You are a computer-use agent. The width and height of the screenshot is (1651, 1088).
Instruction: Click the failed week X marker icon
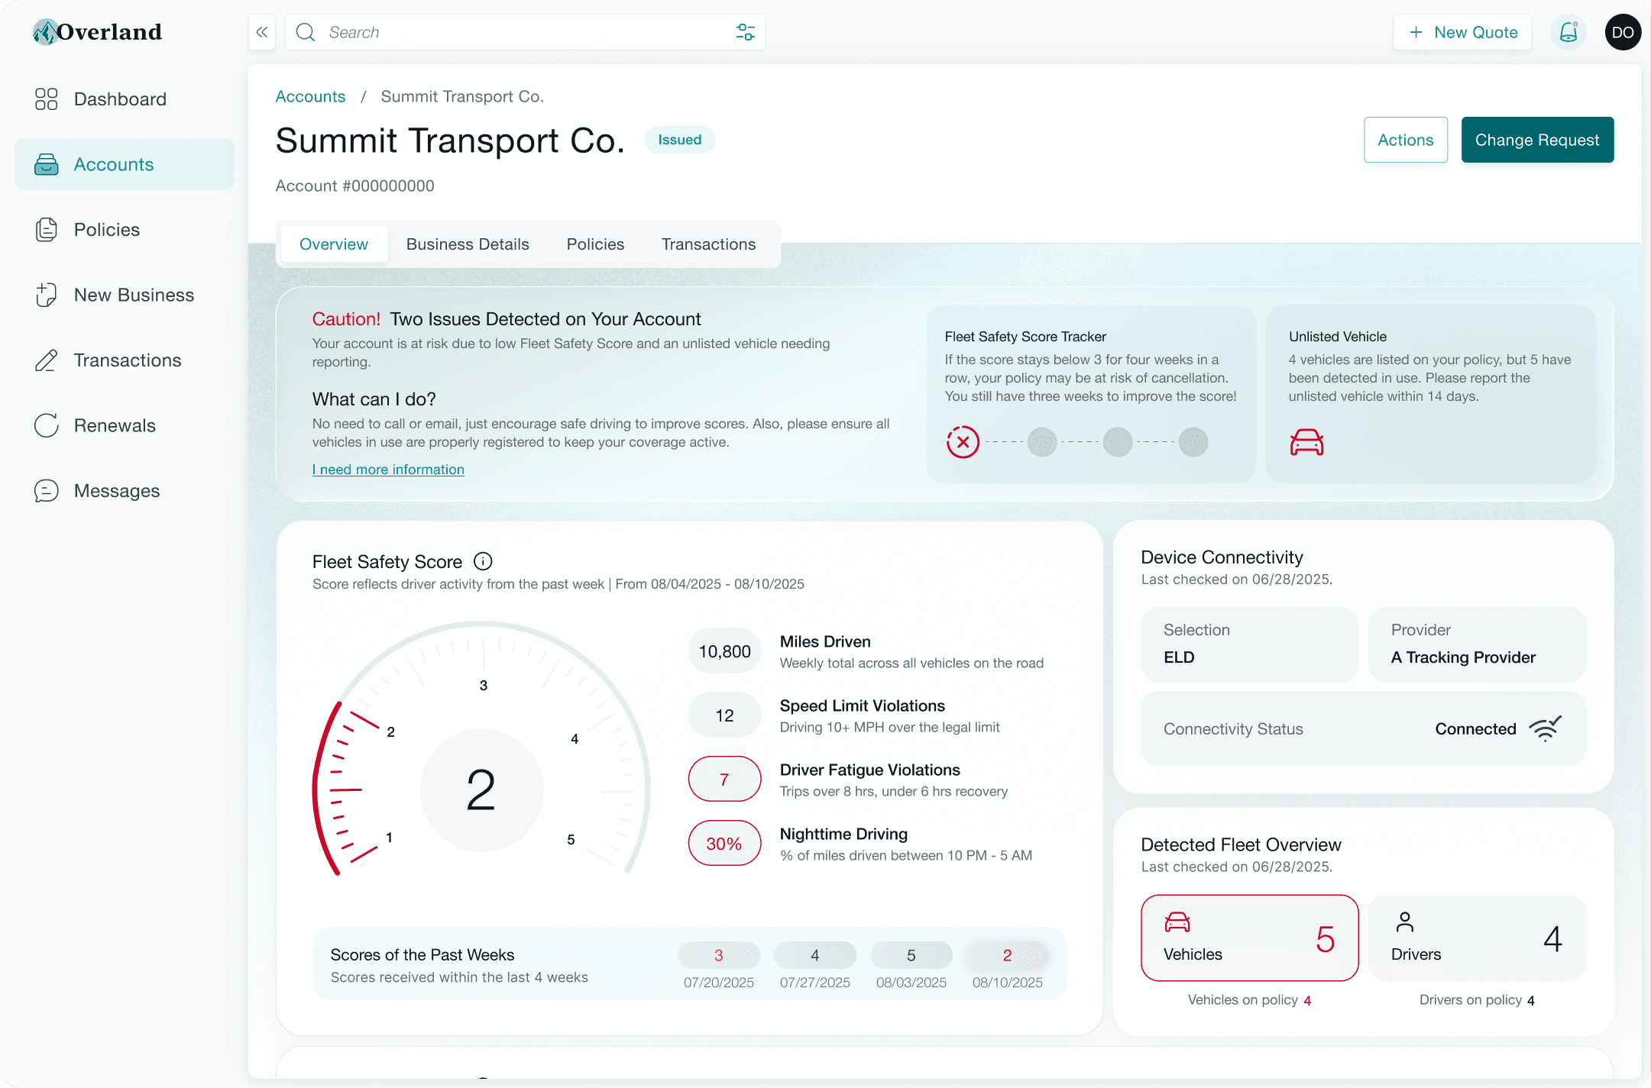click(963, 442)
